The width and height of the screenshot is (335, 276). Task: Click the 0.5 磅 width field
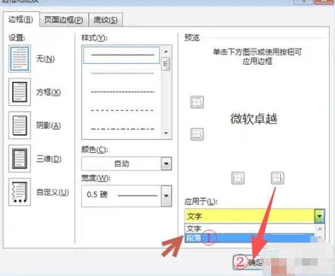[x=121, y=195]
